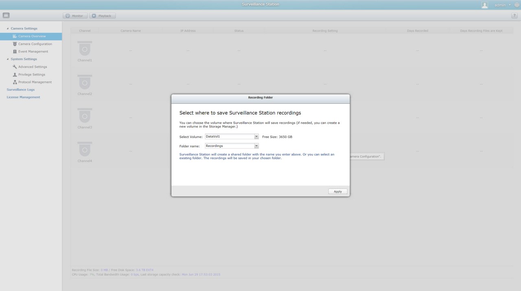
Task: Open Surveillance Logs
Action: click(x=21, y=90)
